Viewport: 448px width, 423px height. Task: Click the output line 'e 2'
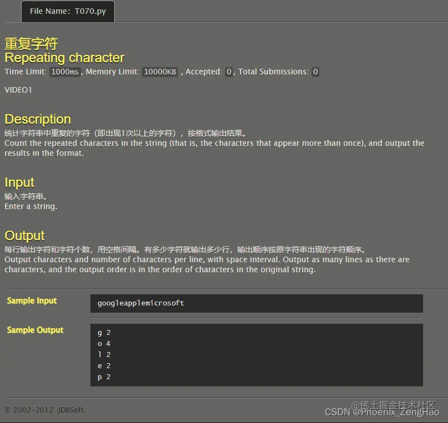coord(104,365)
